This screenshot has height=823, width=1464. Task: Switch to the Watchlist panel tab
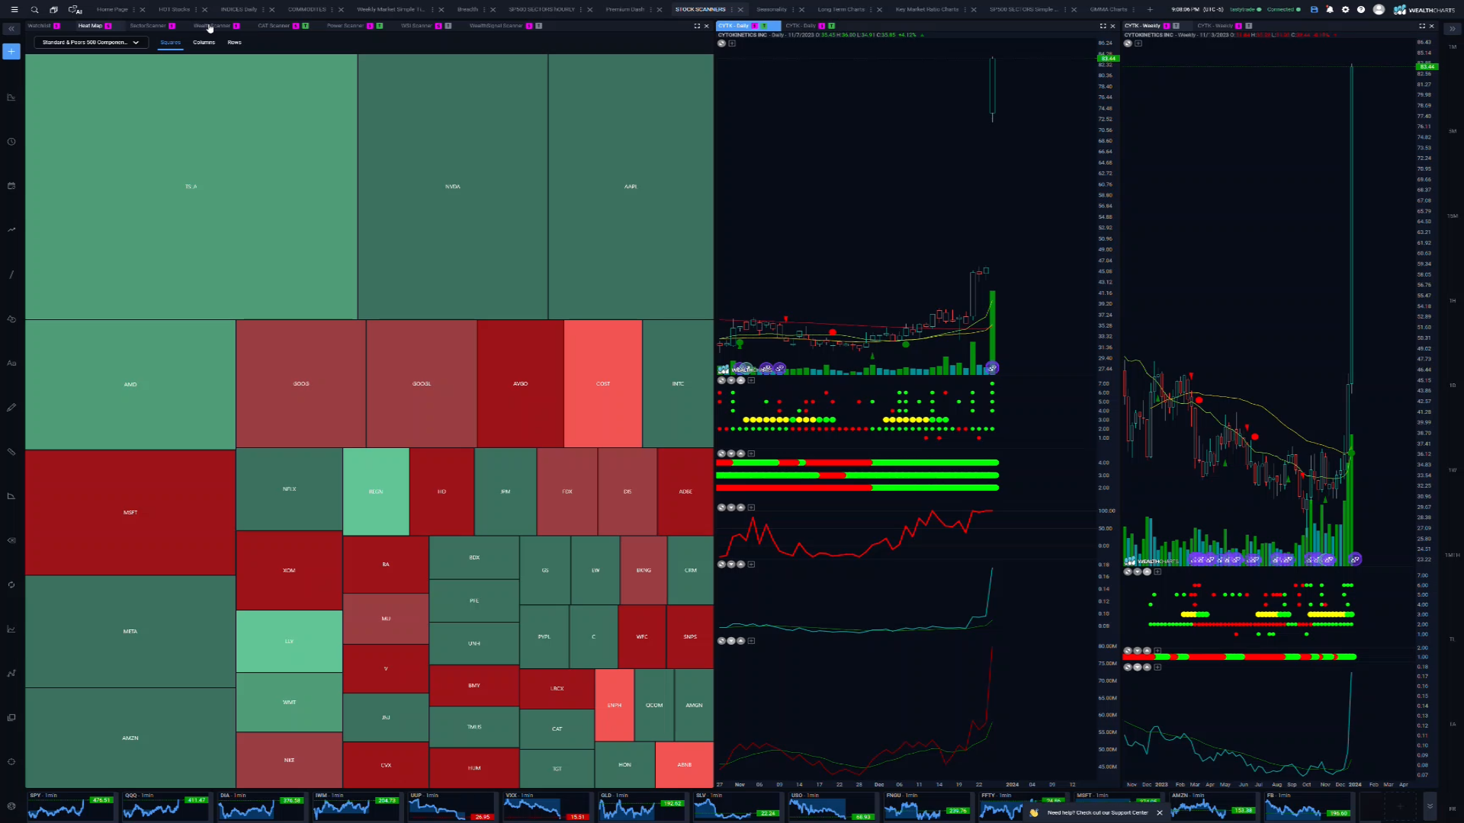click(x=39, y=26)
